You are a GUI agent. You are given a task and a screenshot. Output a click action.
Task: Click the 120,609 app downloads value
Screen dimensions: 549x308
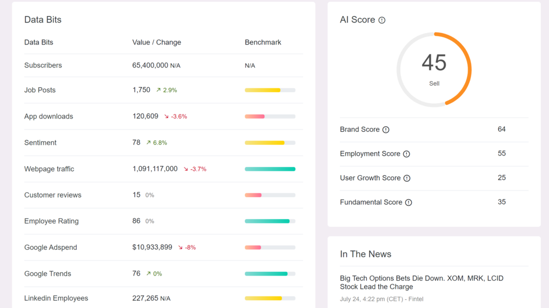point(145,116)
